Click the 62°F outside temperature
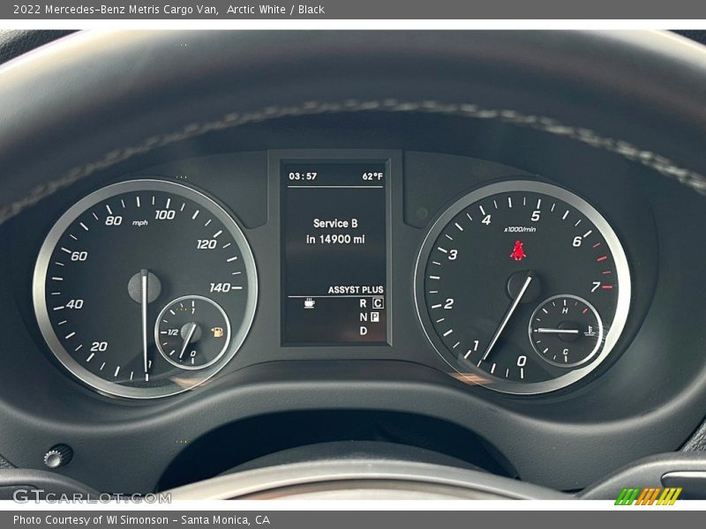Viewport: 706px width, 529px height. (x=372, y=176)
